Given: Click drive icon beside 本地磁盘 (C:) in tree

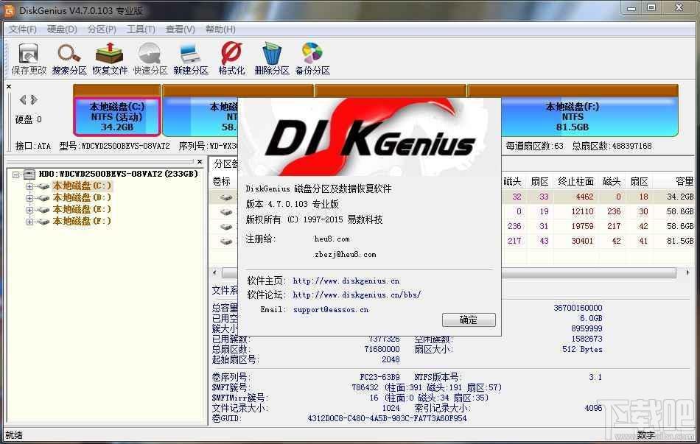Looking at the screenshot, I should [x=43, y=186].
